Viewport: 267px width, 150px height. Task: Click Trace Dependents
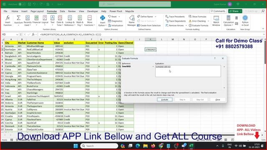click(176, 21)
